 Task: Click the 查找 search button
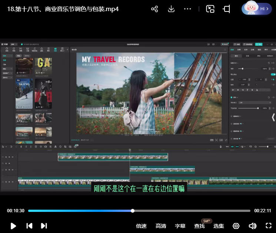click(199, 226)
